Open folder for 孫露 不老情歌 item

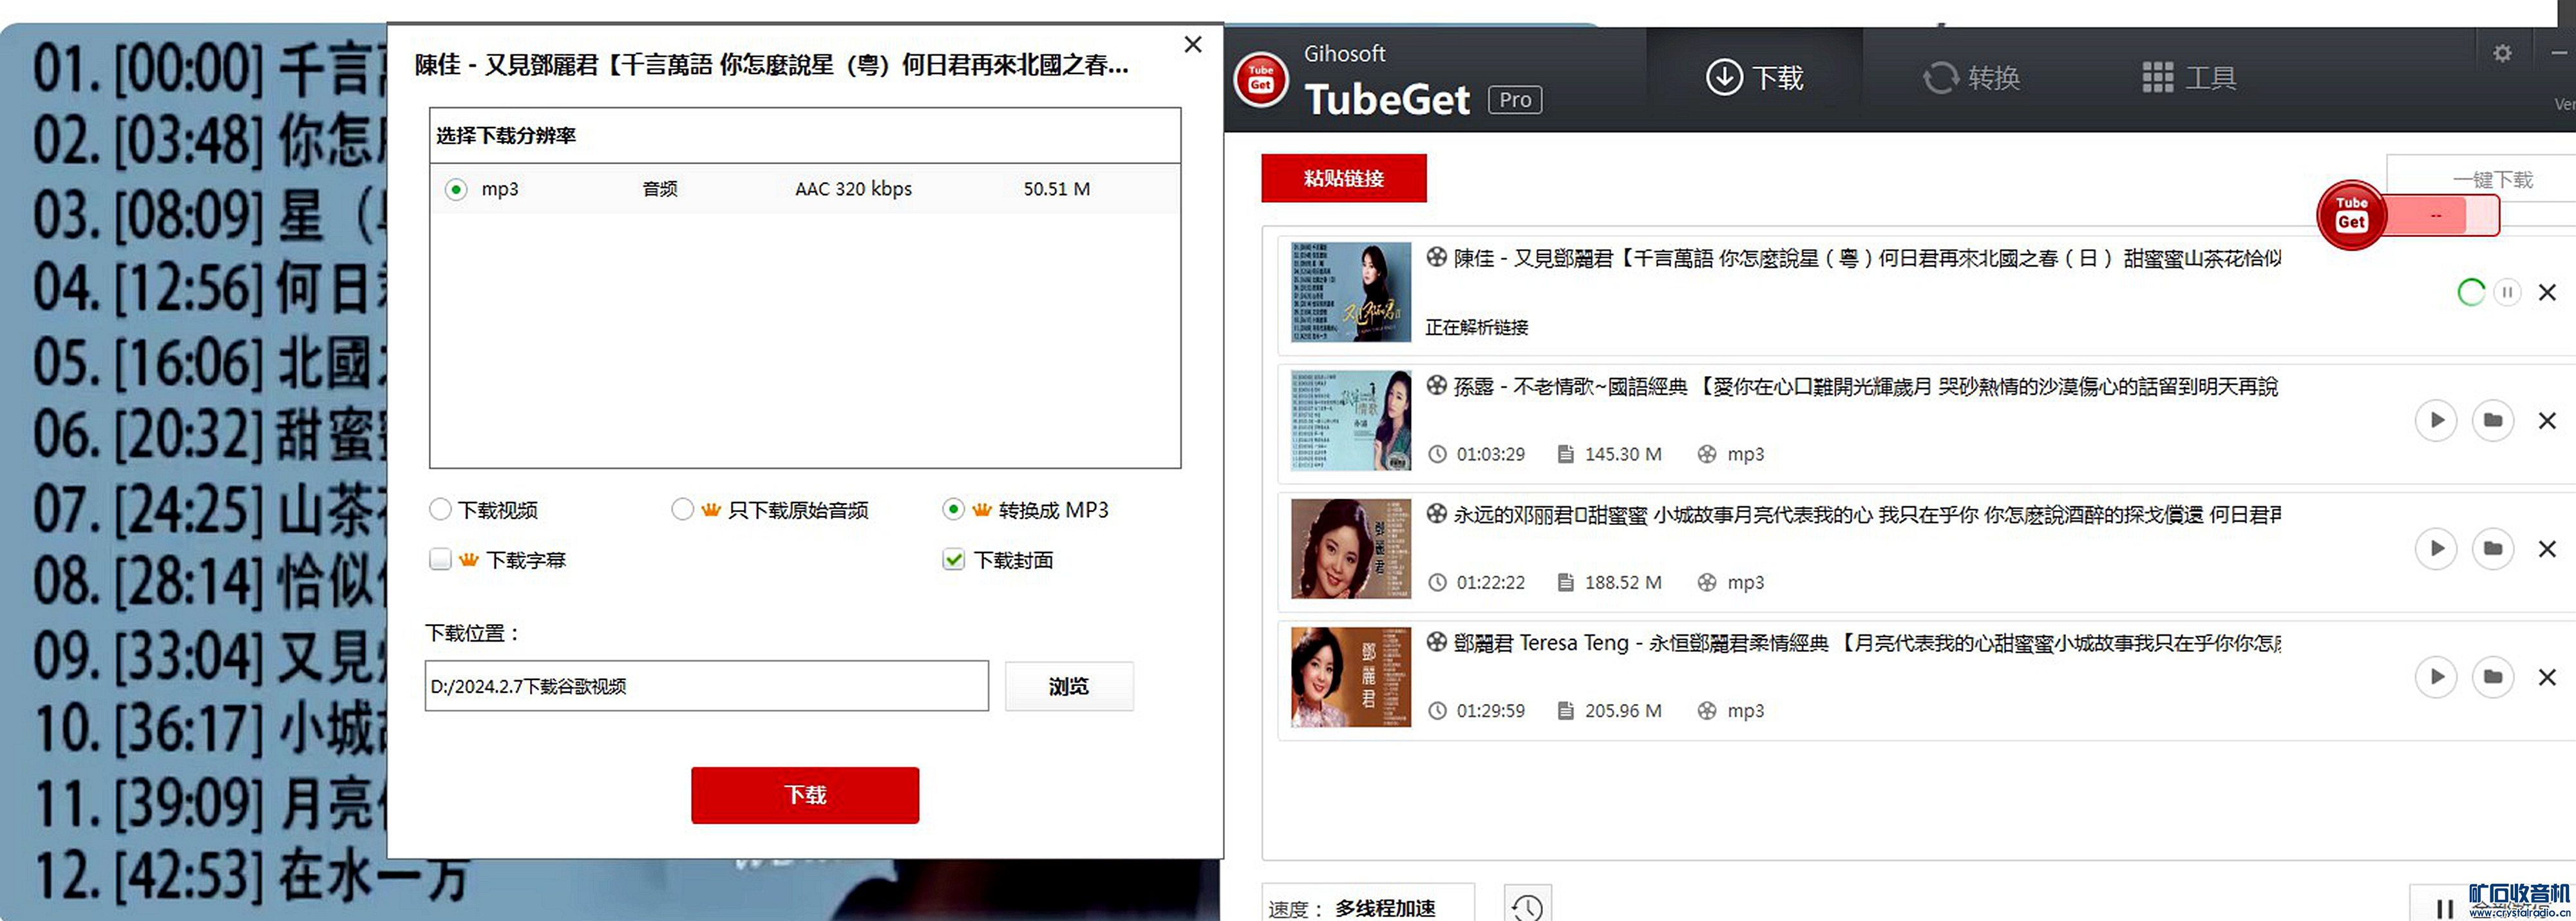point(2493,420)
